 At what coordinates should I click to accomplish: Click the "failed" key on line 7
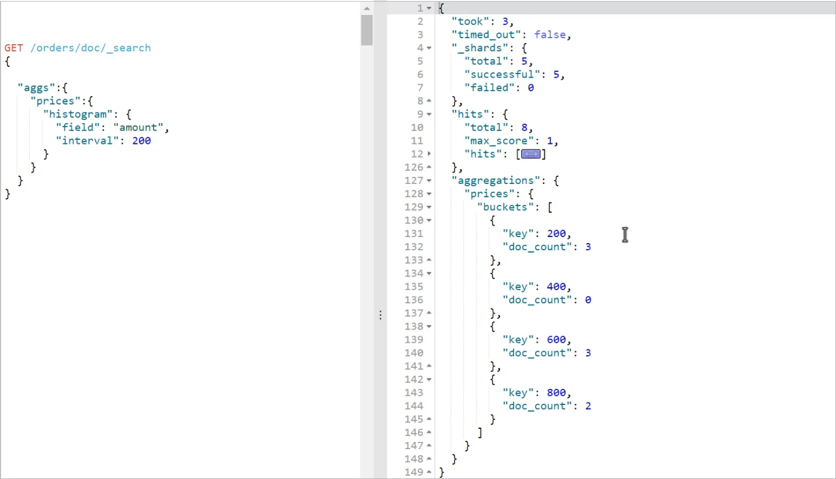490,88
